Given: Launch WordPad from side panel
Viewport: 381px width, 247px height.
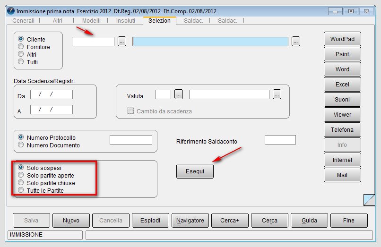Looking at the screenshot, I should [342, 39].
